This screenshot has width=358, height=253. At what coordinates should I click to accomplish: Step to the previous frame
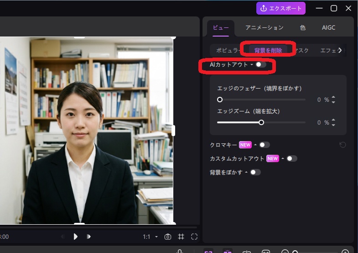[x=62, y=237]
